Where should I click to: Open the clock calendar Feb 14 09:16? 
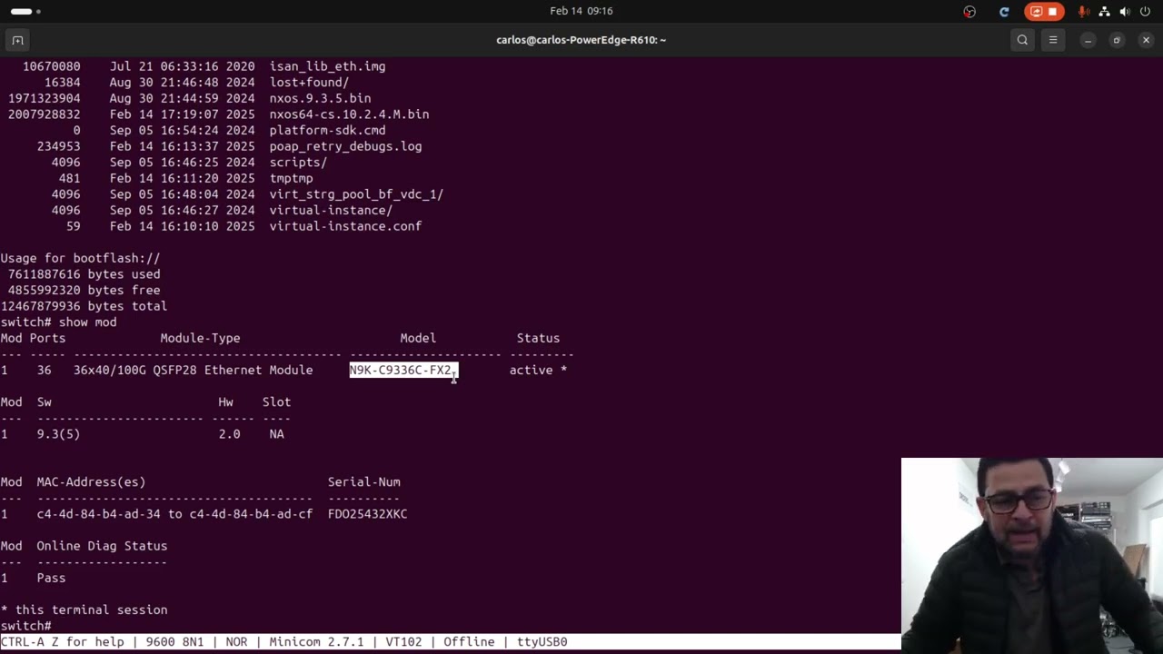point(581,11)
